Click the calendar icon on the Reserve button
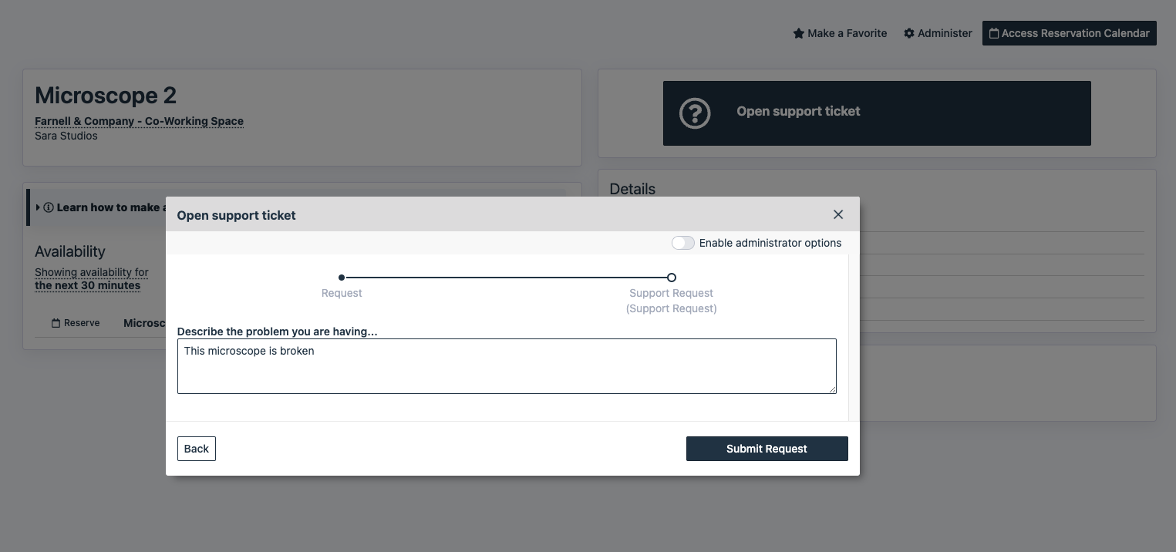This screenshot has width=1176, height=552. [x=56, y=323]
